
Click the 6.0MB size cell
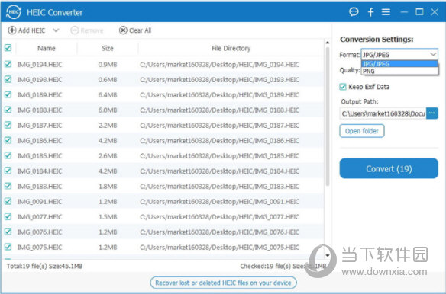tap(108, 110)
